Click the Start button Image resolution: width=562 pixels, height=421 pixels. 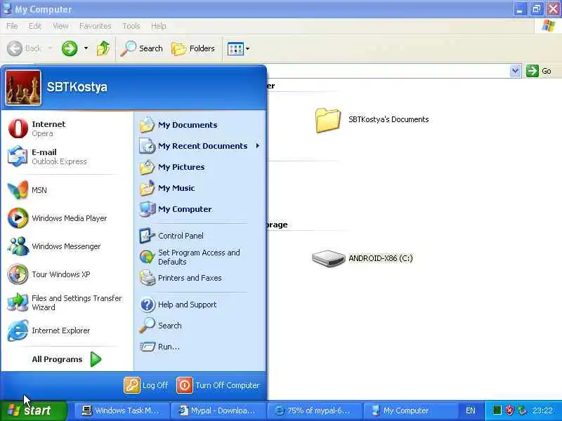[33, 410]
